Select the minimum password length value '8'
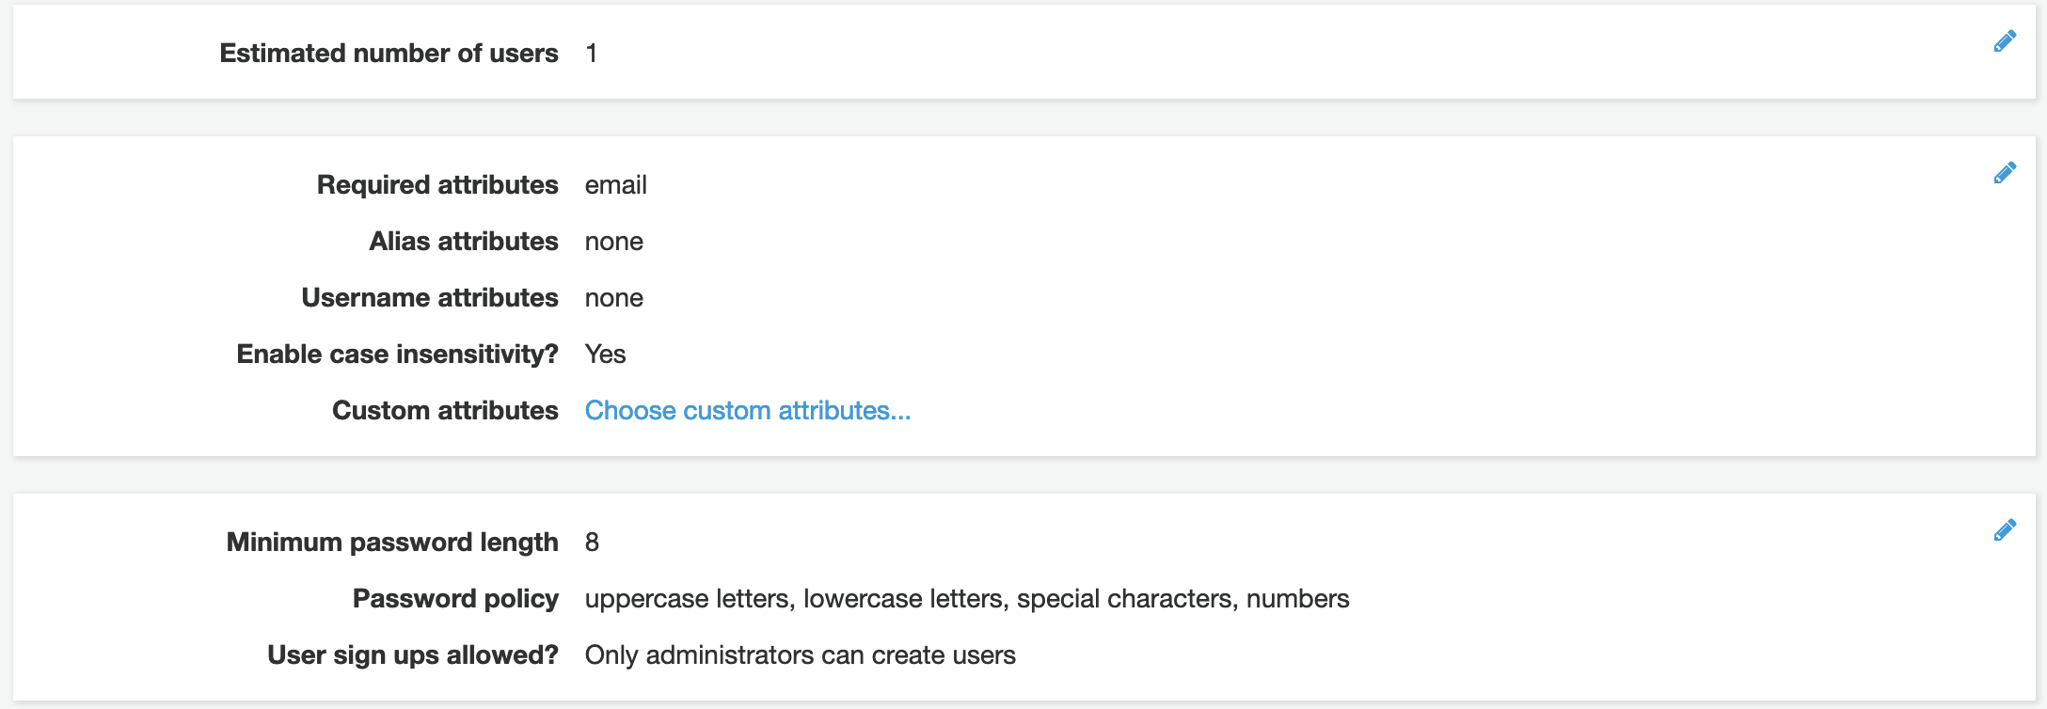 (x=592, y=543)
